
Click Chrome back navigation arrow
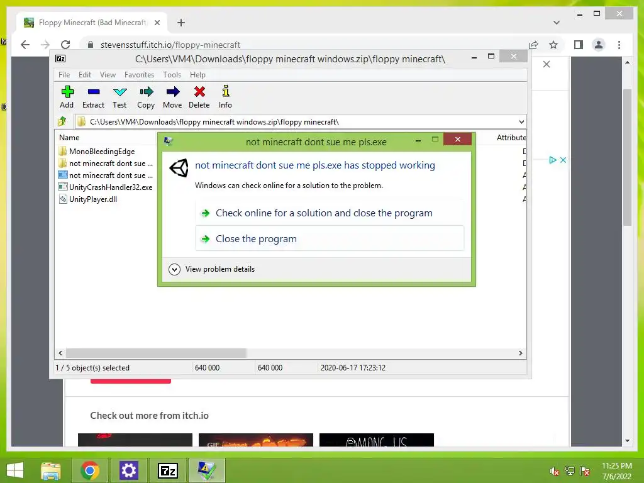click(x=25, y=45)
